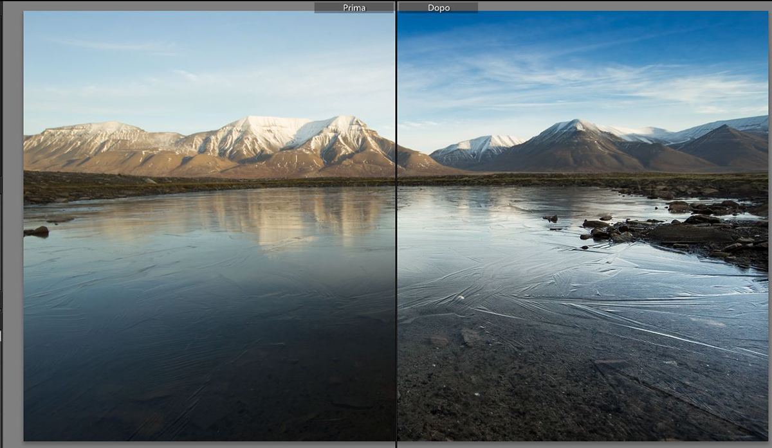The height and width of the screenshot is (448, 772).
Task: Select the unedited before photo preview
Action: 209,226
